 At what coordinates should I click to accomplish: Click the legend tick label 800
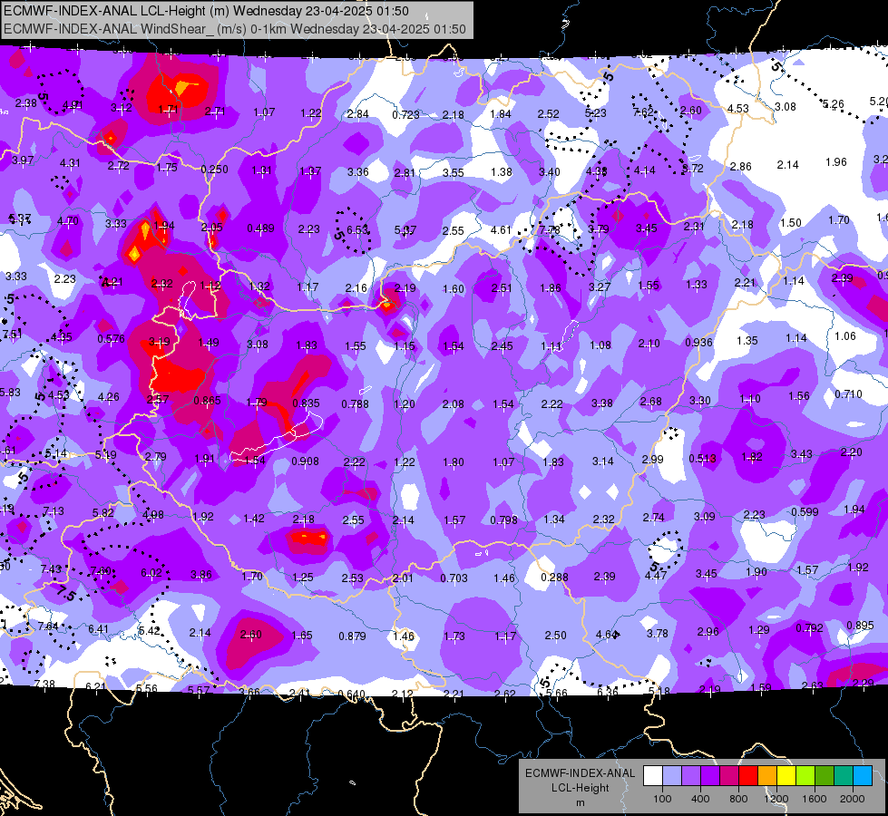tap(738, 799)
